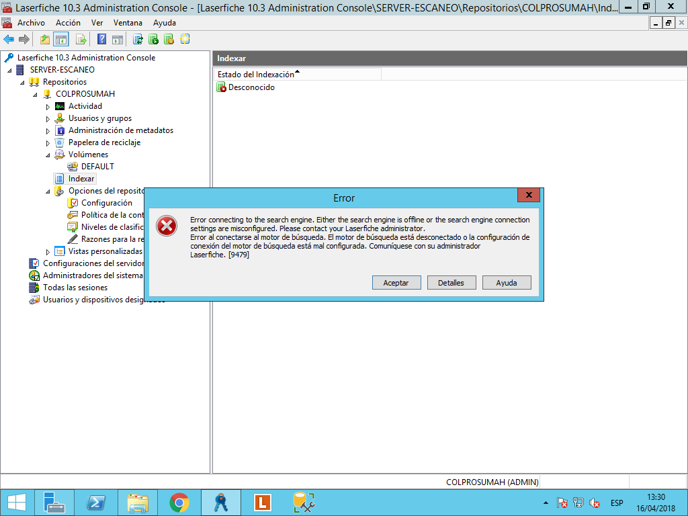Select Configuración under repository options
The image size is (688, 516).
(x=107, y=203)
